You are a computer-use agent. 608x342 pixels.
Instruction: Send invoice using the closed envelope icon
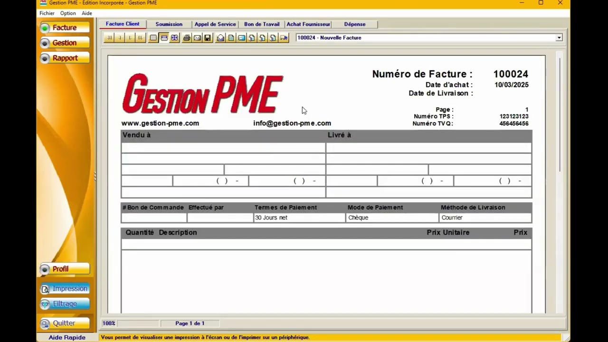click(197, 38)
